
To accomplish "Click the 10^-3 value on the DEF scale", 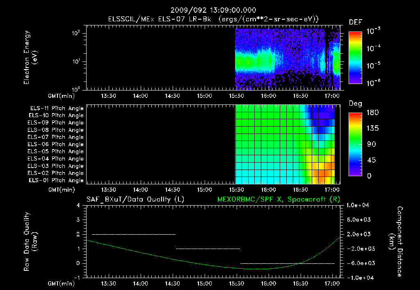I will click(x=373, y=31).
